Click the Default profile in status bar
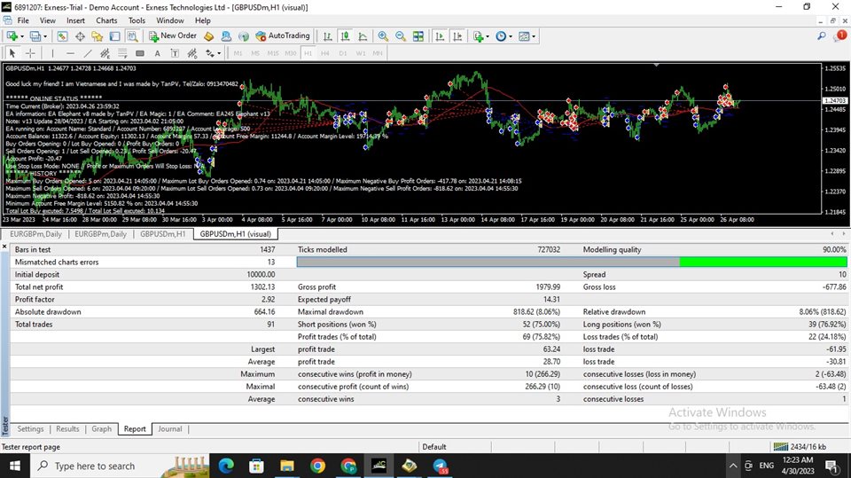This screenshot has height=478, width=851. coord(434,446)
